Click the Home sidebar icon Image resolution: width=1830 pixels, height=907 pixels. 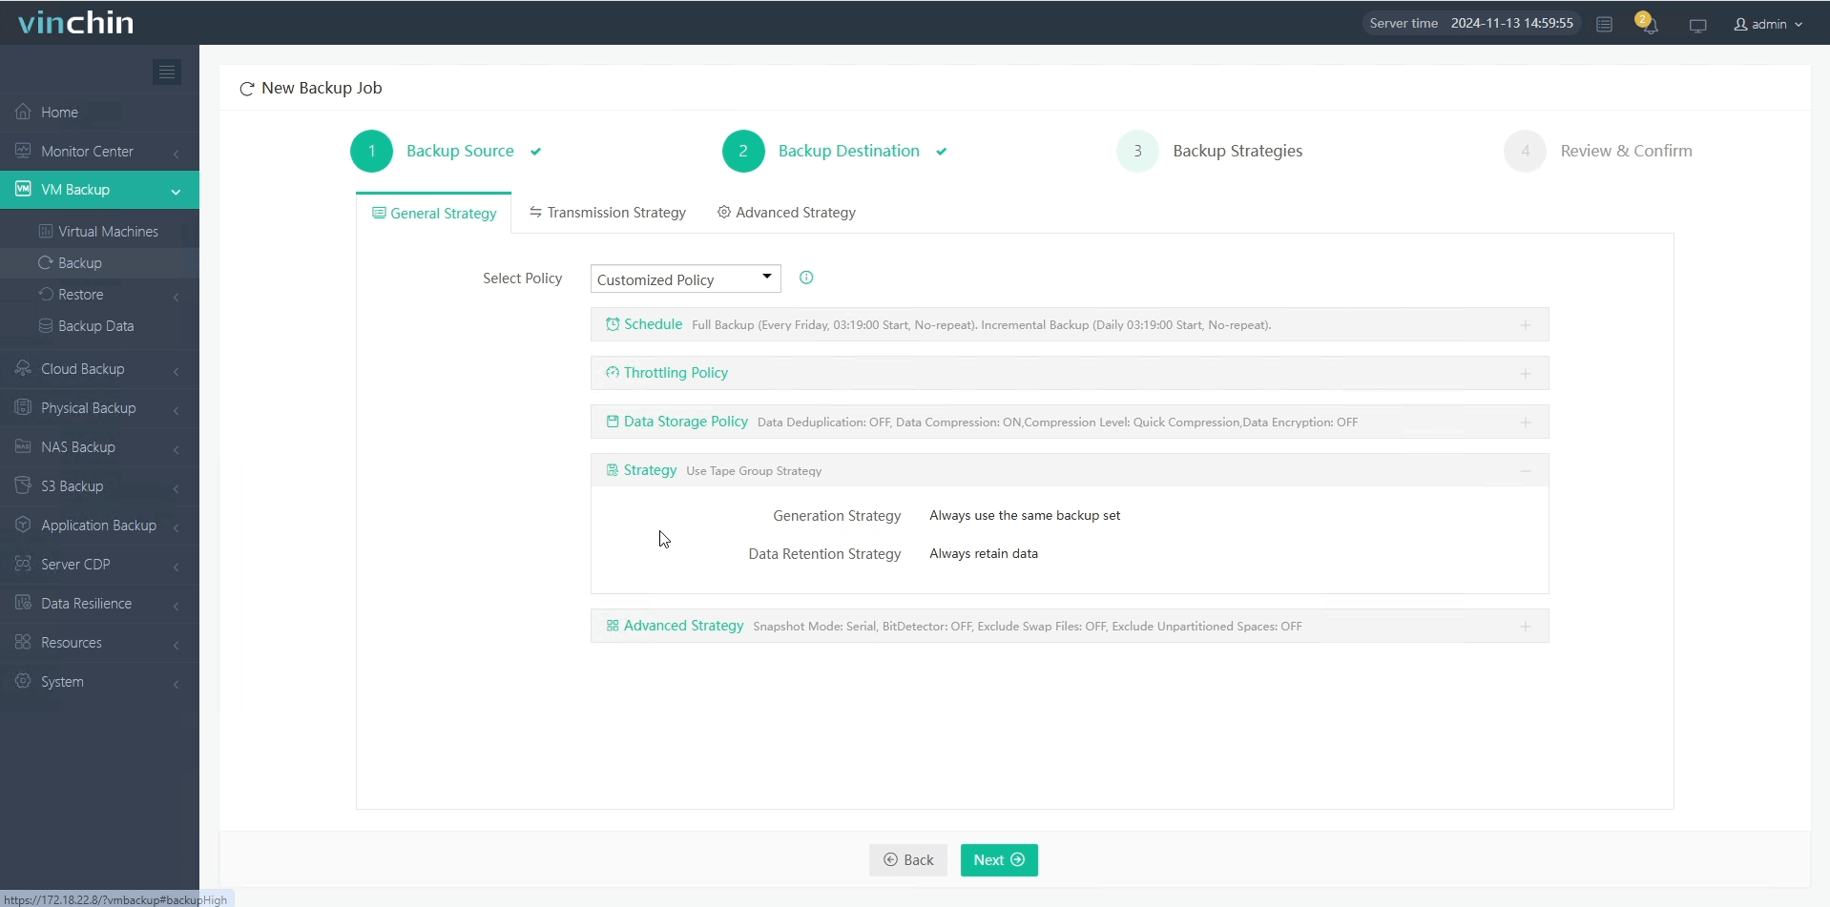[23, 112]
